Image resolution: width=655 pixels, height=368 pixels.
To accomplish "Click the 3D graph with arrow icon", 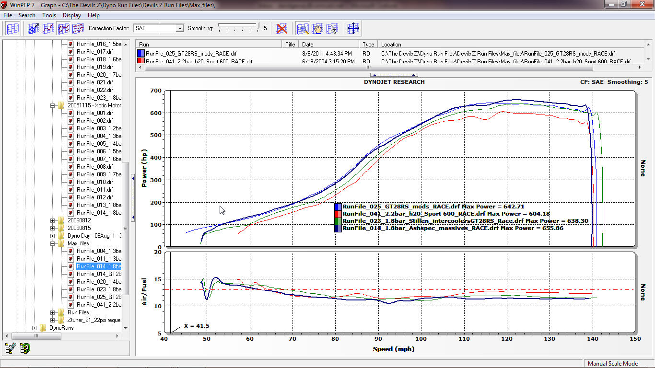I will (x=33, y=29).
